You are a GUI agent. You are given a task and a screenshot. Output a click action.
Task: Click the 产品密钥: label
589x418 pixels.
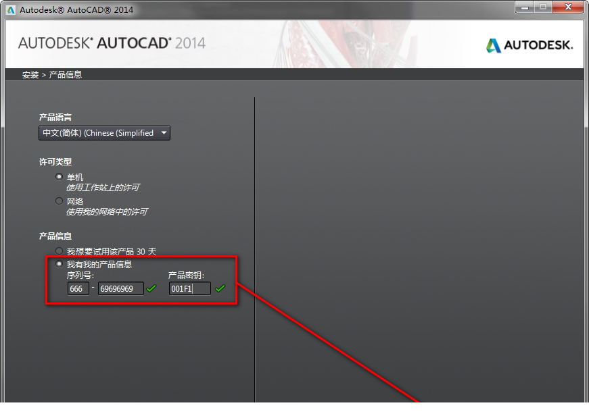186,276
